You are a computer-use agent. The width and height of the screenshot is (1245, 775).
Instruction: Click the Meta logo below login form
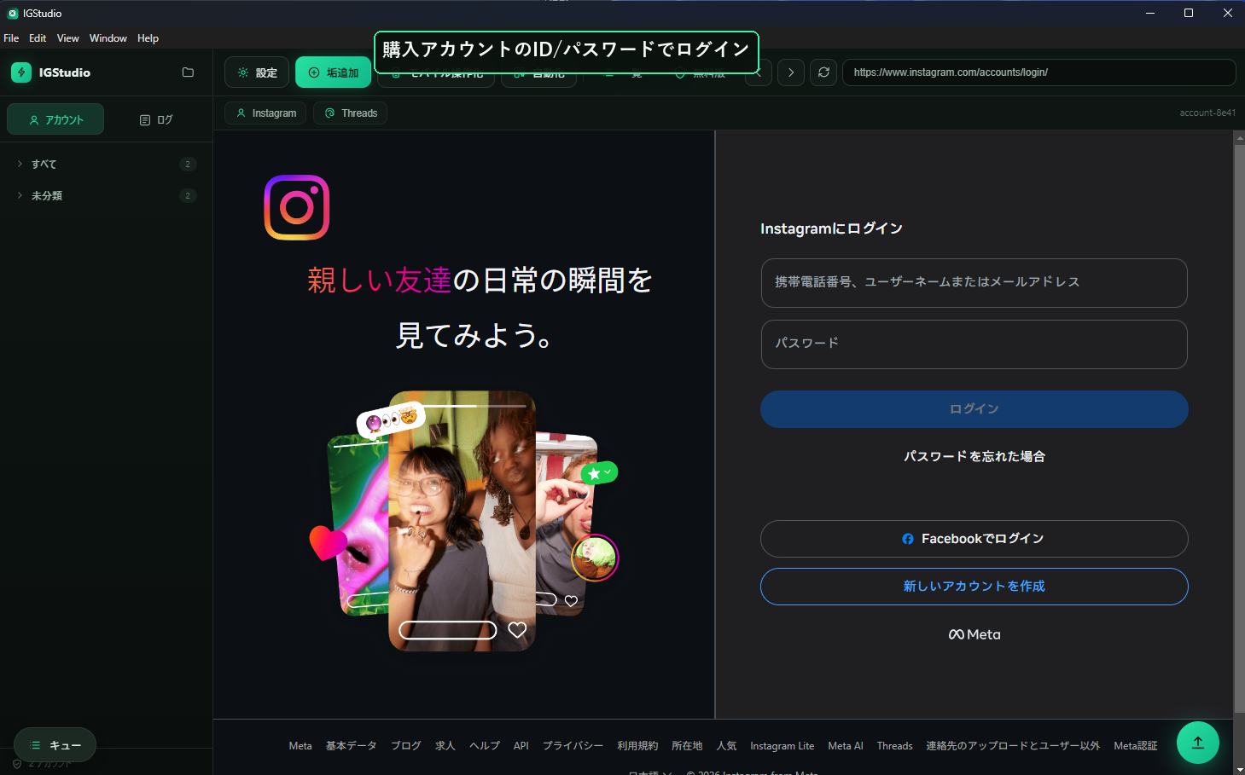click(x=974, y=634)
